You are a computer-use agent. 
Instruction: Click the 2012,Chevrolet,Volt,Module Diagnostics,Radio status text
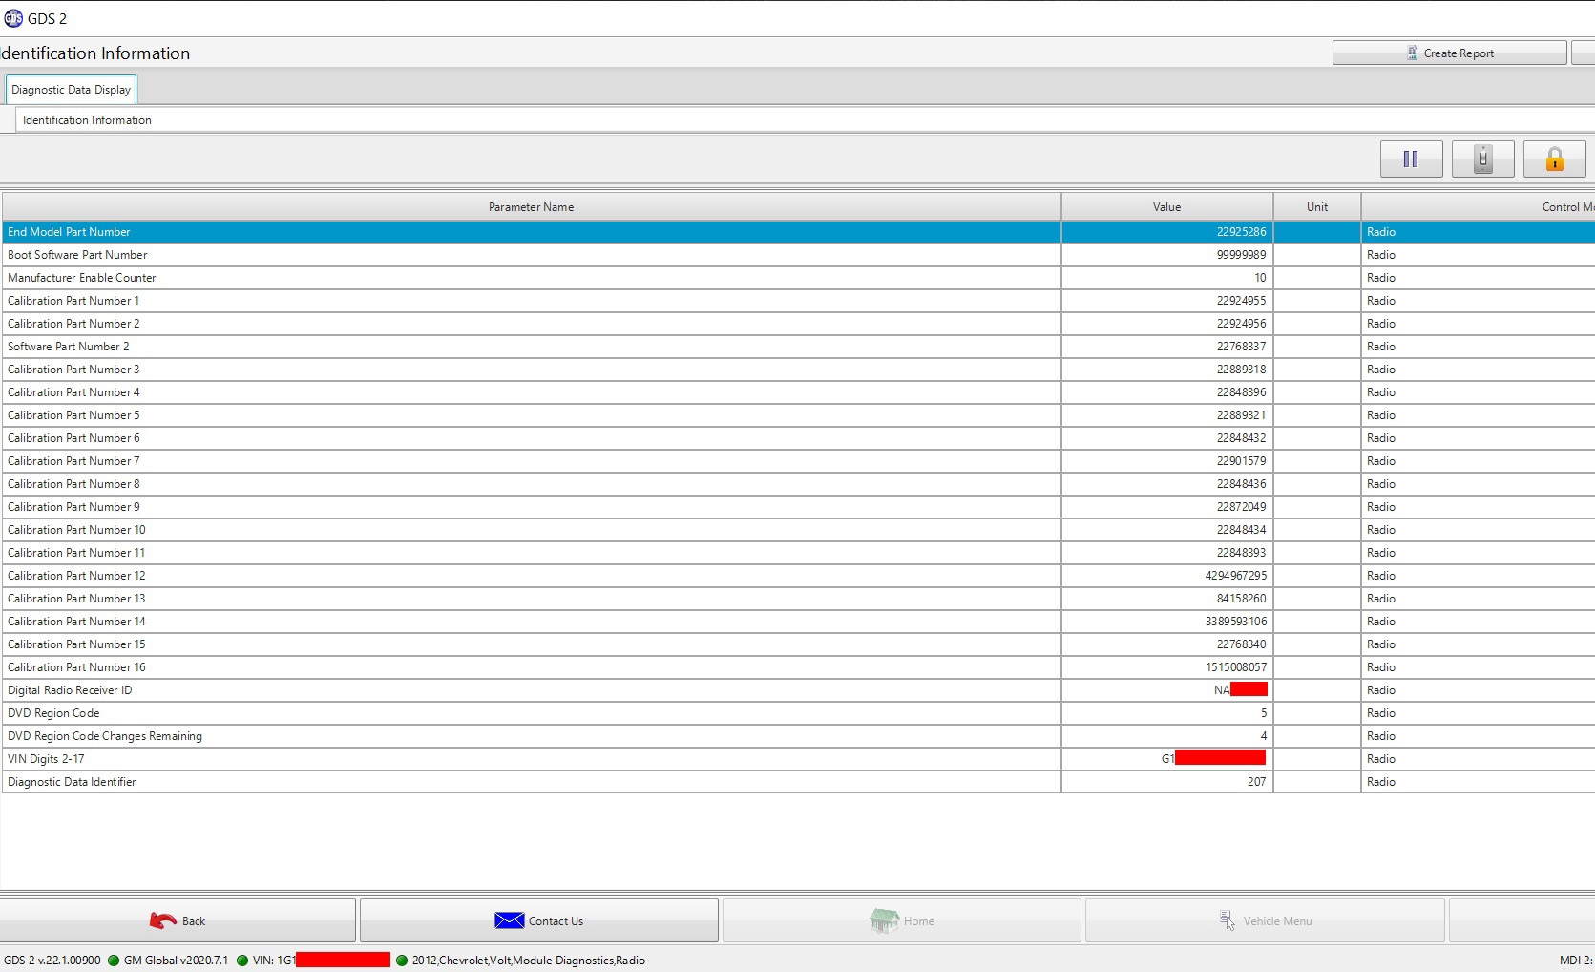[528, 961]
